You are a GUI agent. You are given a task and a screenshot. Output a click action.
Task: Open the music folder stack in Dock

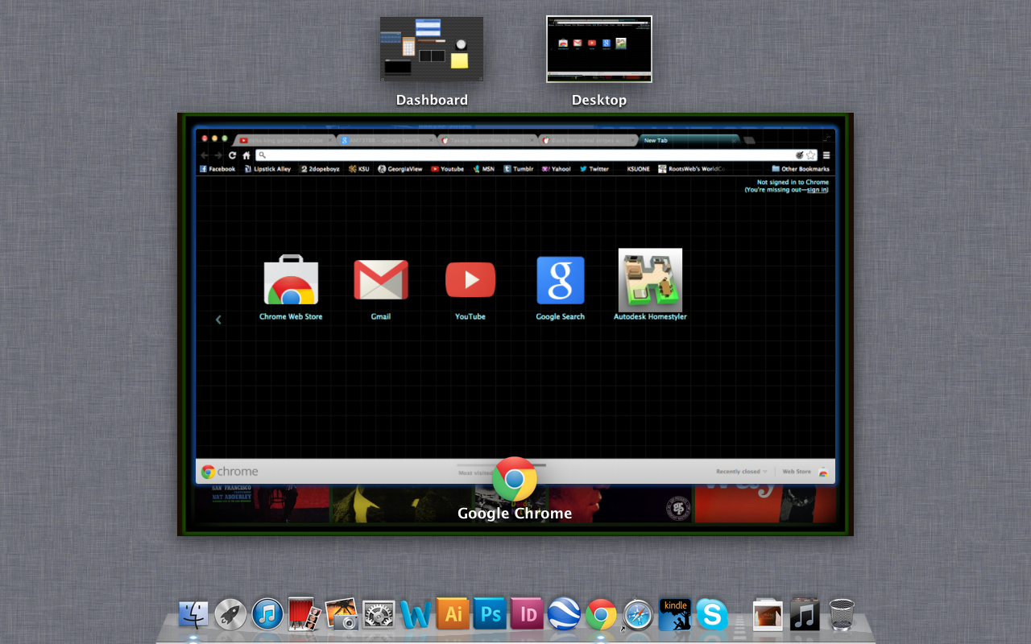point(805,614)
